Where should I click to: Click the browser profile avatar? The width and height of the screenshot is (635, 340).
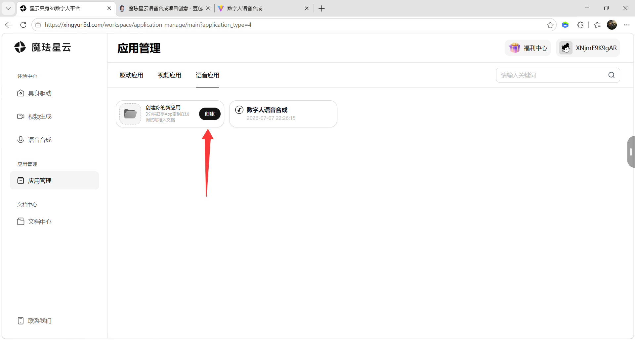click(x=612, y=25)
